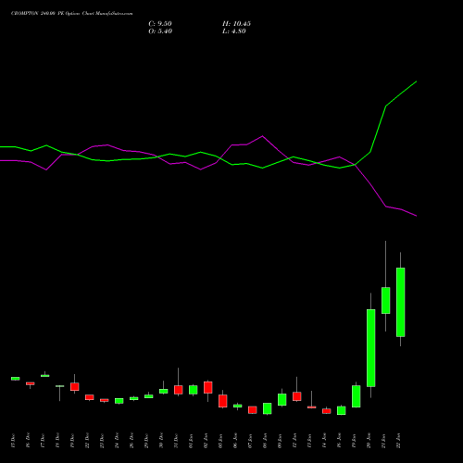Click the '22 Jan' date label
Viewport: 463px width, 463px height.
coord(398,441)
